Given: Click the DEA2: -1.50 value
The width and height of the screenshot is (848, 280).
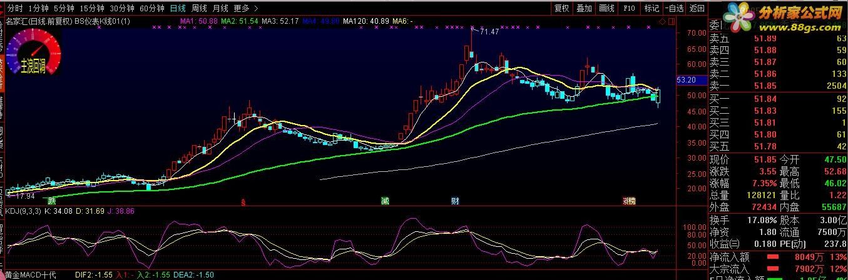Looking at the screenshot, I should 195,275.
